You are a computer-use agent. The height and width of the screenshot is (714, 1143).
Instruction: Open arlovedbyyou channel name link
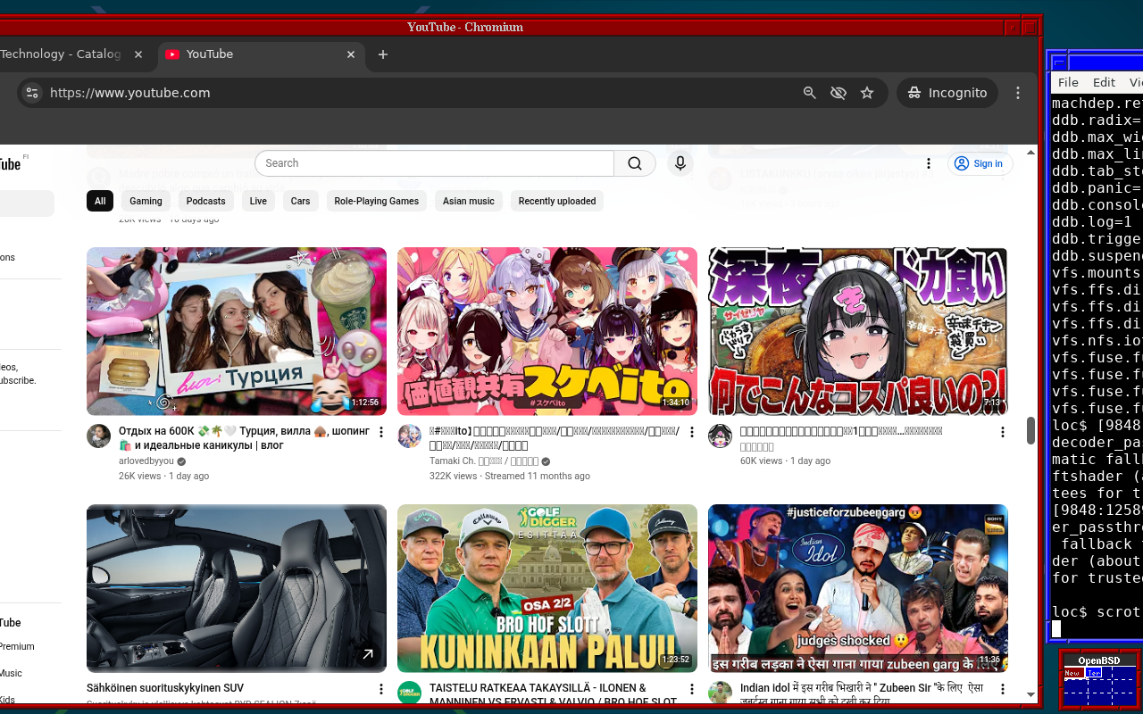(146, 461)
